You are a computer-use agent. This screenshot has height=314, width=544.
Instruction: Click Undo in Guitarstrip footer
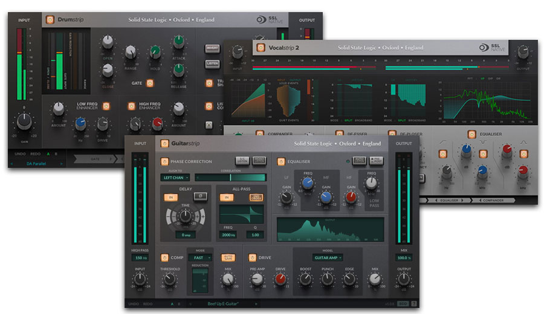pyautogui.click(x=134, y=304)
